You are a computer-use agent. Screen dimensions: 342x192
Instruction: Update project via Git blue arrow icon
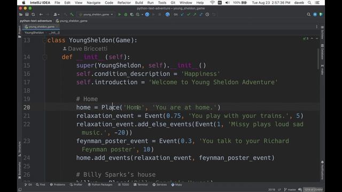tap(182, 14)
